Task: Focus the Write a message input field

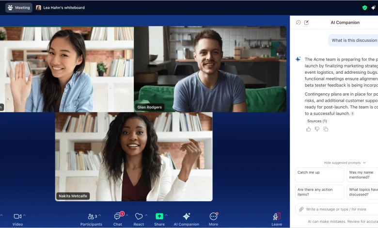Action: [x=337, y=209]
